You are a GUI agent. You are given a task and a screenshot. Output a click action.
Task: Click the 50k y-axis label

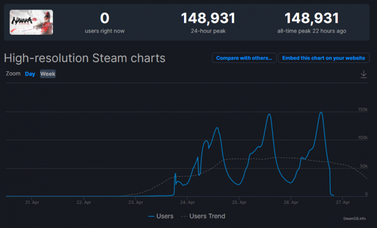pyautogui.click(x=363, y=166)
